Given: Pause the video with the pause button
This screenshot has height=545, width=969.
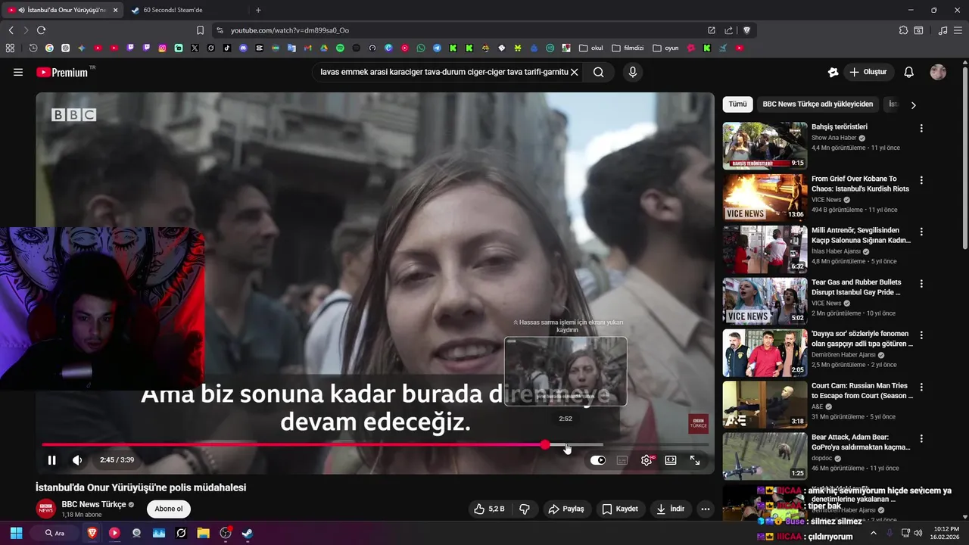Looking at the screenshot, I should pyautogui.click(x=51, y=460).
